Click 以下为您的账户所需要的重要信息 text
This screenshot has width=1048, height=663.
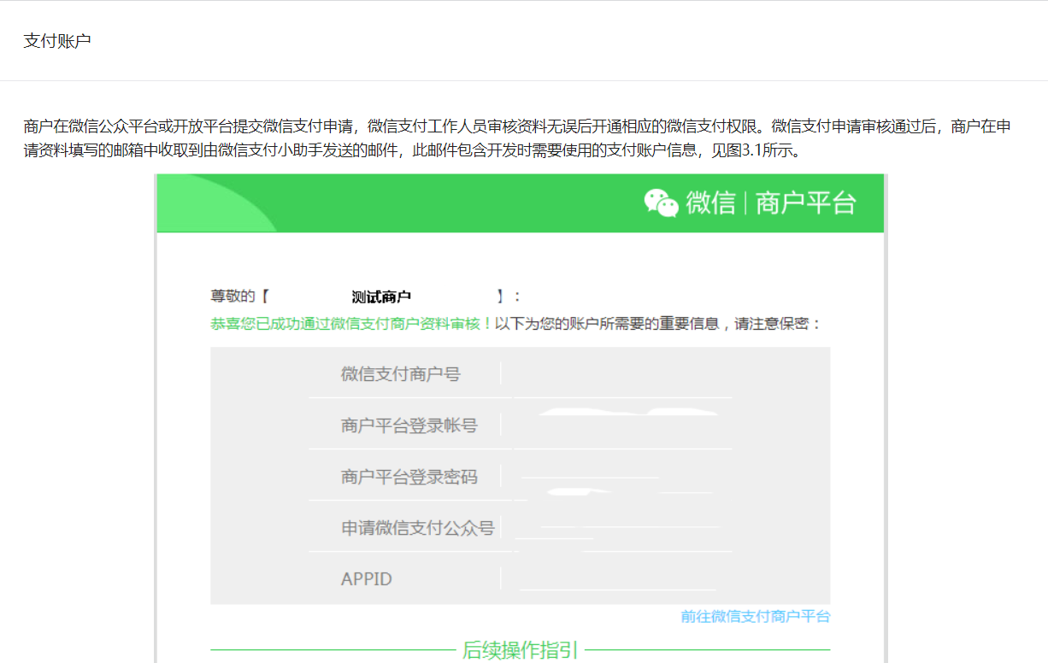click(x=607, y=324)
